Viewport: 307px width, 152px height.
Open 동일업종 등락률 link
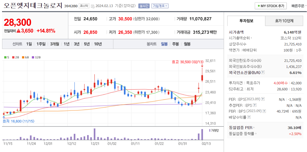pyautogui.click(x=241, y=134)
